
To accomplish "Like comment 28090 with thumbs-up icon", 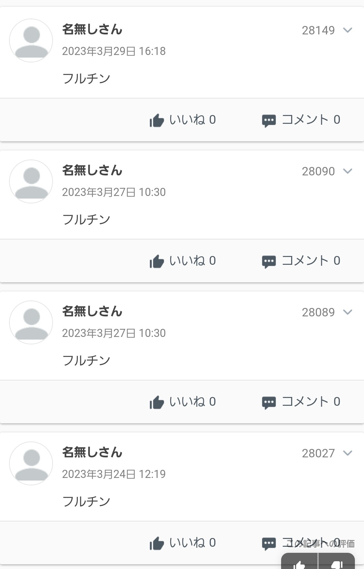I will pyautogui.click(x=157, y=261).
